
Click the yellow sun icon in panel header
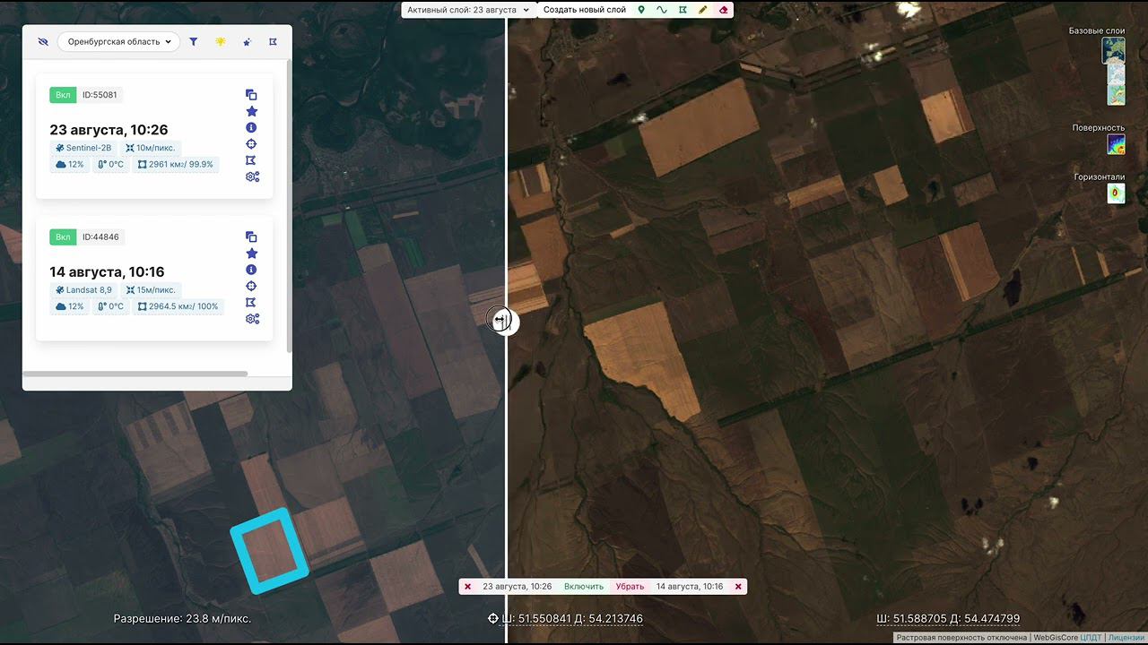point(221,42)
